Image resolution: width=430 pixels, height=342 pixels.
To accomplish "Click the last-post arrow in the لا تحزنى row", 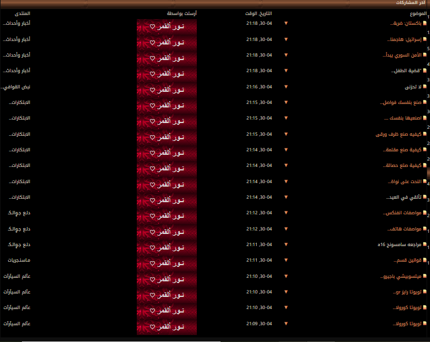I will coord(286,87).
